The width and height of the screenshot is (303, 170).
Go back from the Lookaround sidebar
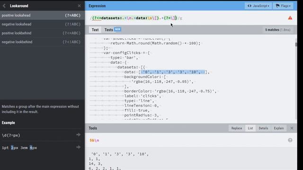coord(4,6)
